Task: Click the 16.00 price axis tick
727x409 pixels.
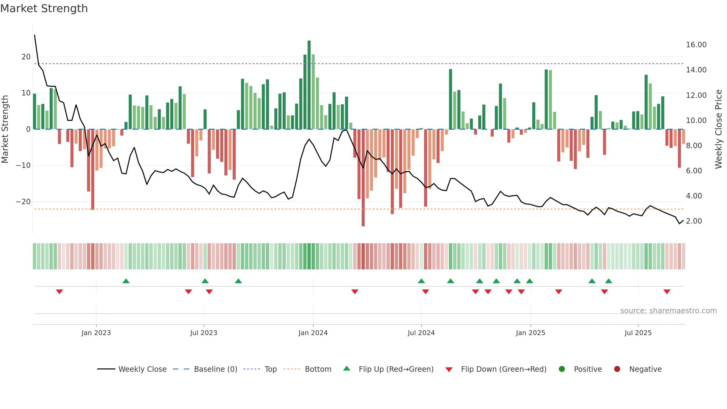Action: pos(696,45)
